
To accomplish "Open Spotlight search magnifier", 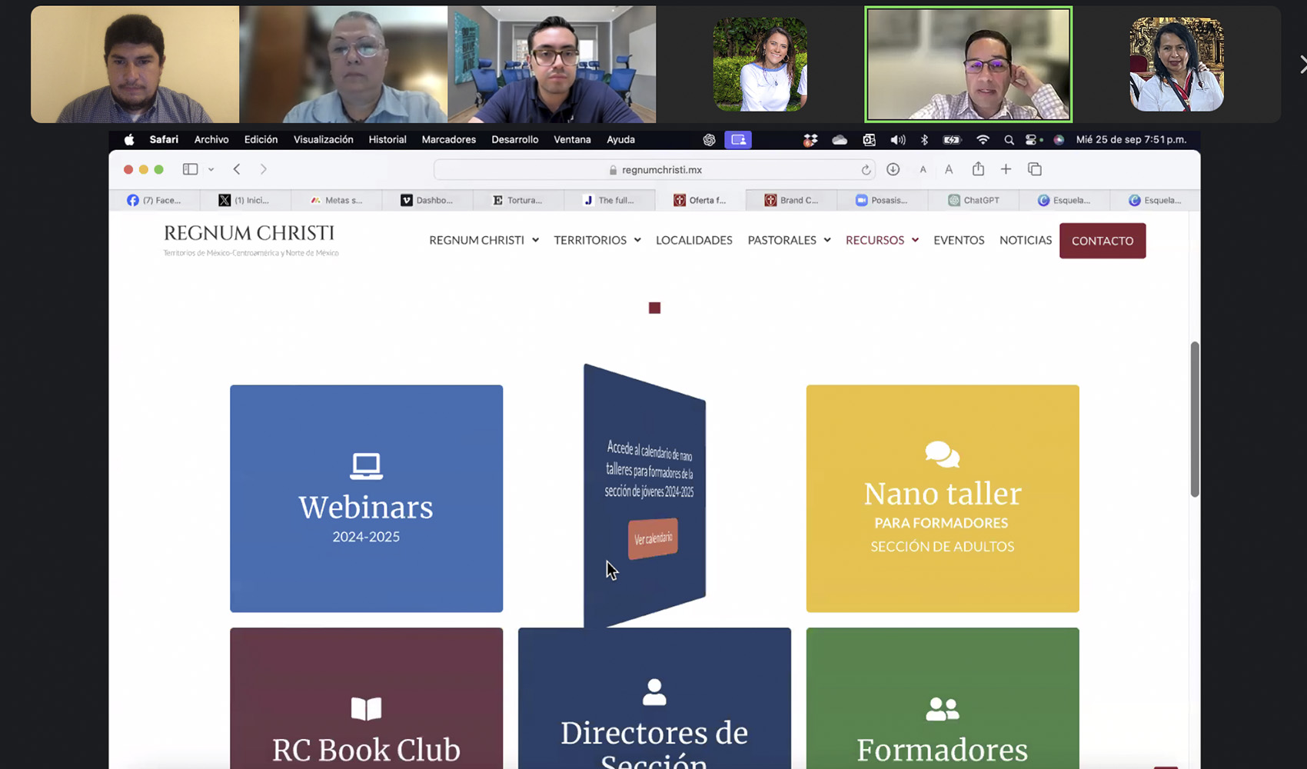I will coord(1009,140).
